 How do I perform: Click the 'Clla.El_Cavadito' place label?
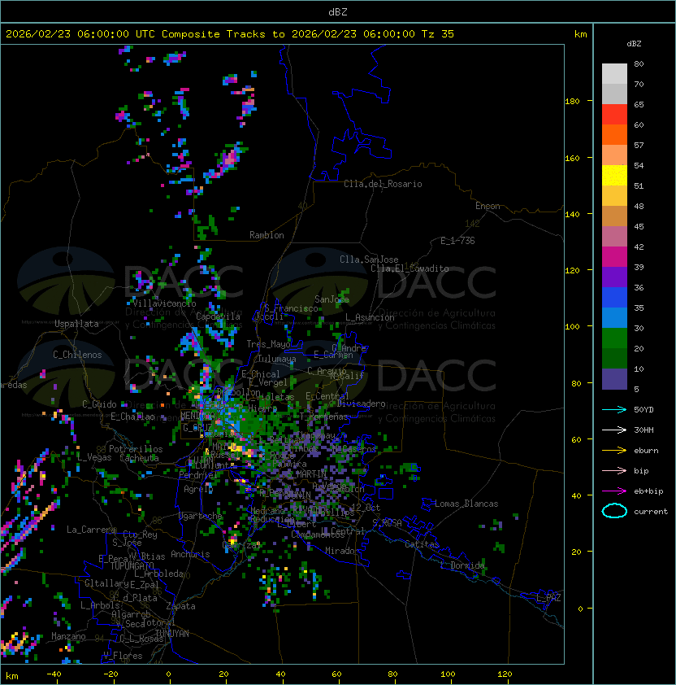409,268
